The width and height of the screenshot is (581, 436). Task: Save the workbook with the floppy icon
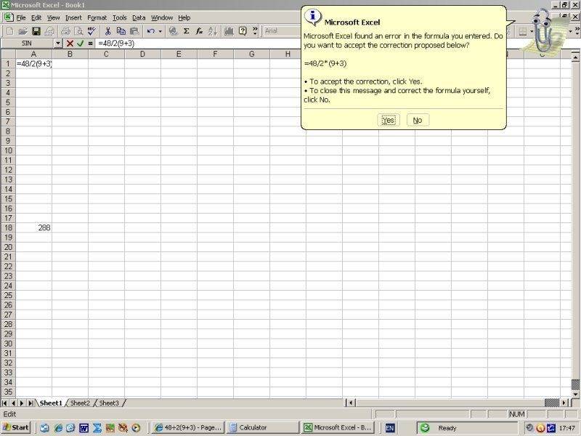pos(36,31)
